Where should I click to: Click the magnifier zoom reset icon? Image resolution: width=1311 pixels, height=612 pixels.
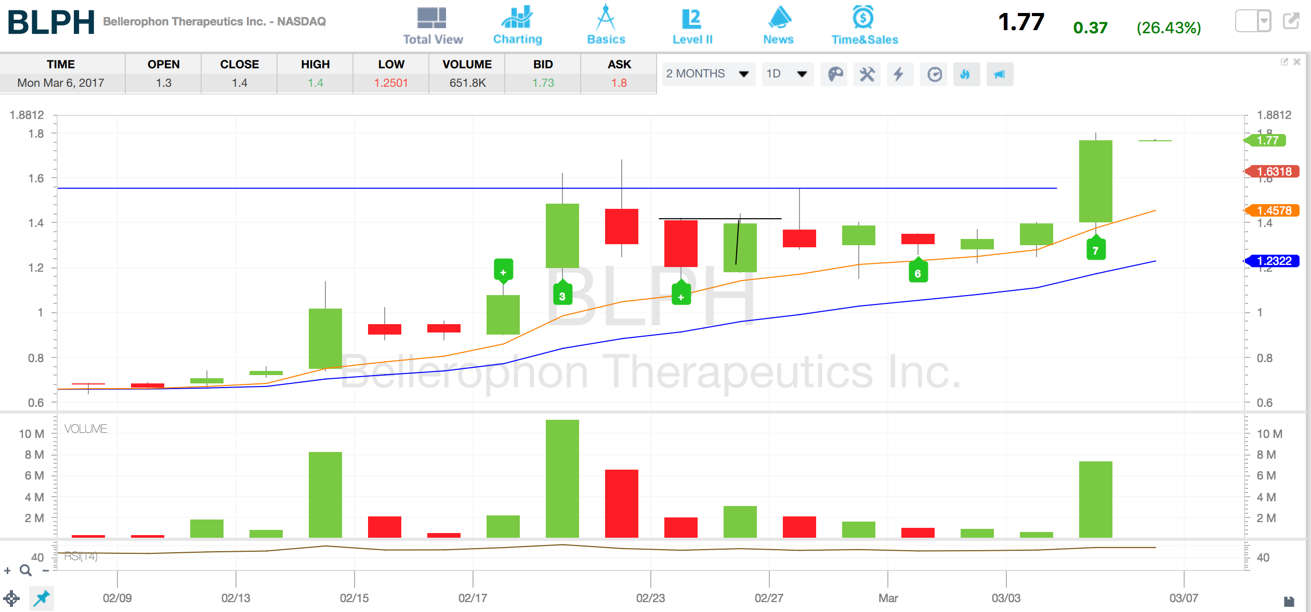pos(25,571)
